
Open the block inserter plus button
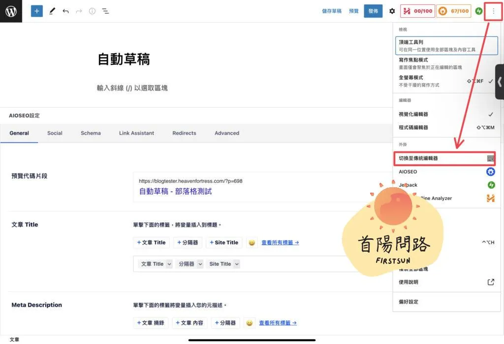37,11
